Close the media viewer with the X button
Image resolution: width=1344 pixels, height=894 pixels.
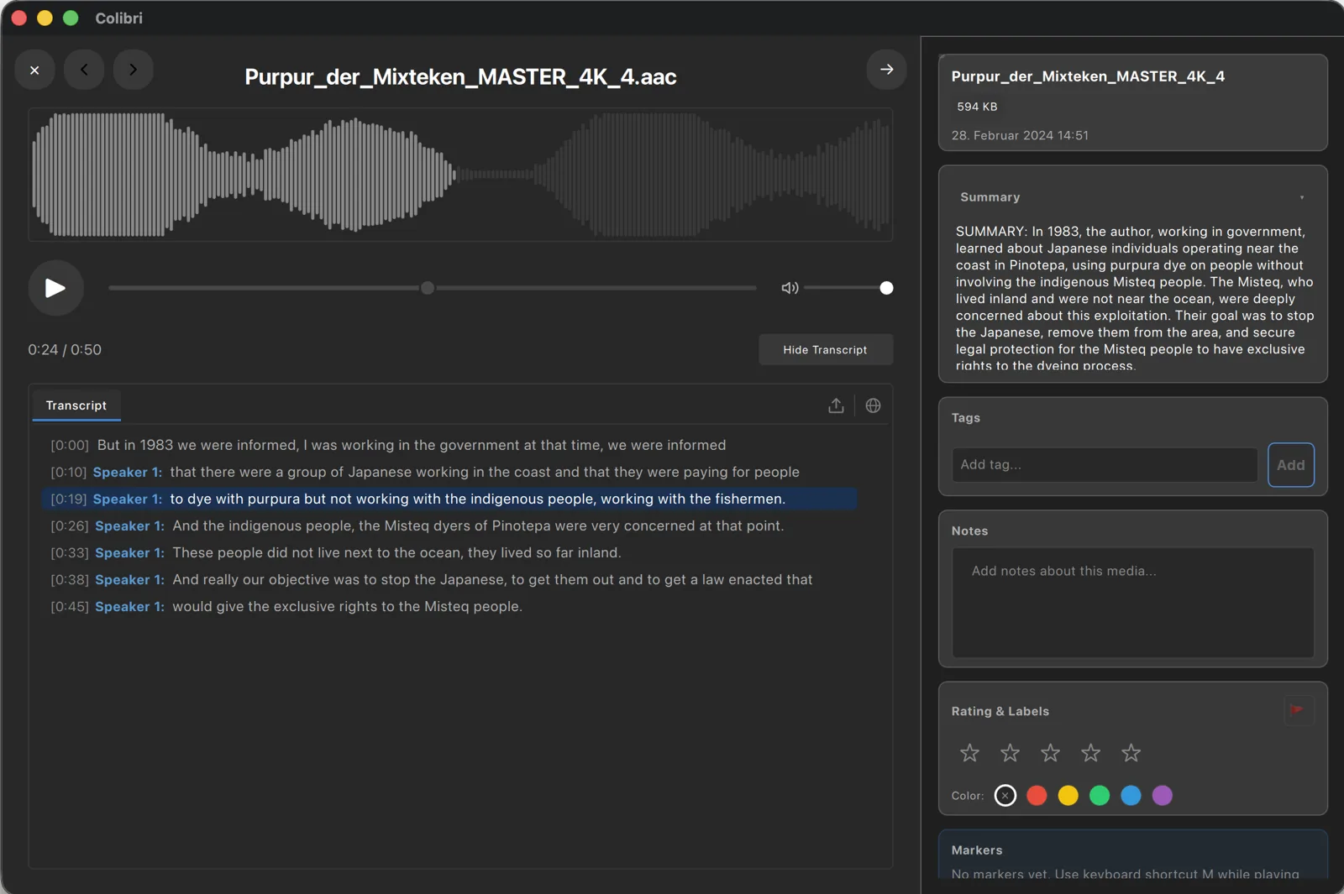tap(34, 70)
